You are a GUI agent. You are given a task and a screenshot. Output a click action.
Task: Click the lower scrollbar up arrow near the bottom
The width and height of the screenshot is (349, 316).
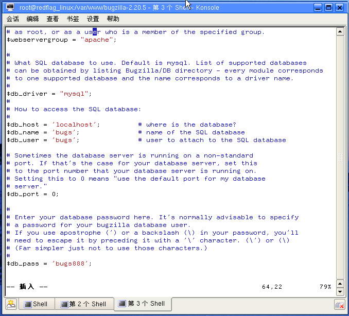tap(340, 284)
